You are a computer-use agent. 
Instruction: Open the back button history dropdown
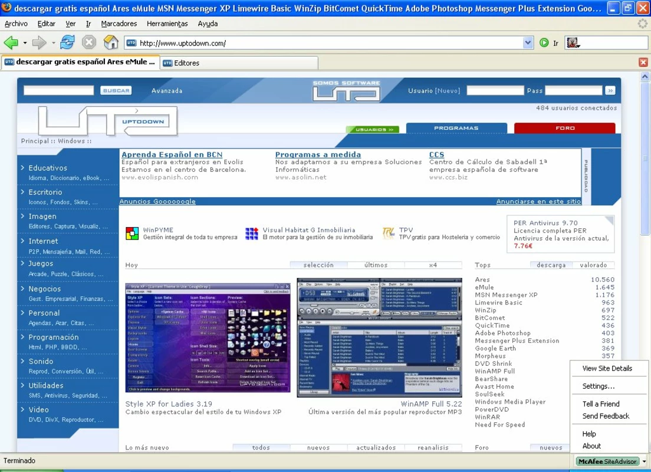coord(25,43)
